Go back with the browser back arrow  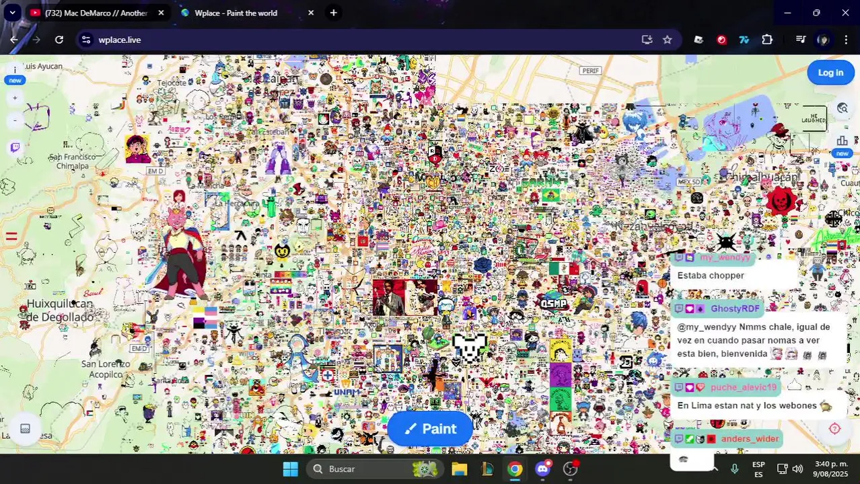pos(13,40)
